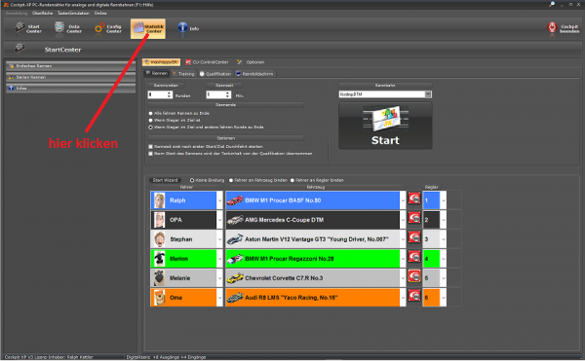Switch to the Qualifikation tab
585x361 pixels.
coord(215,74)
